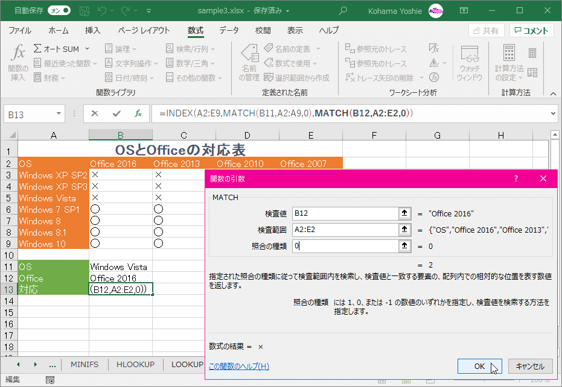
Task: Click OK in function arguments dialog
Action: click(x=479, y=367)
